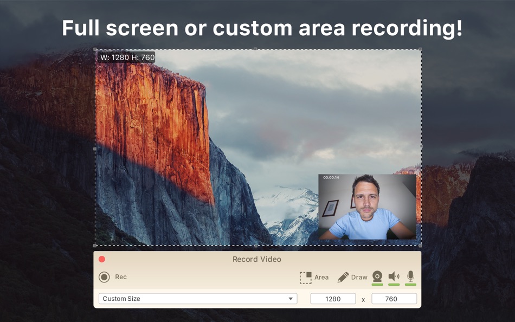Open the Custom Size dropdown

click(198, 298)
